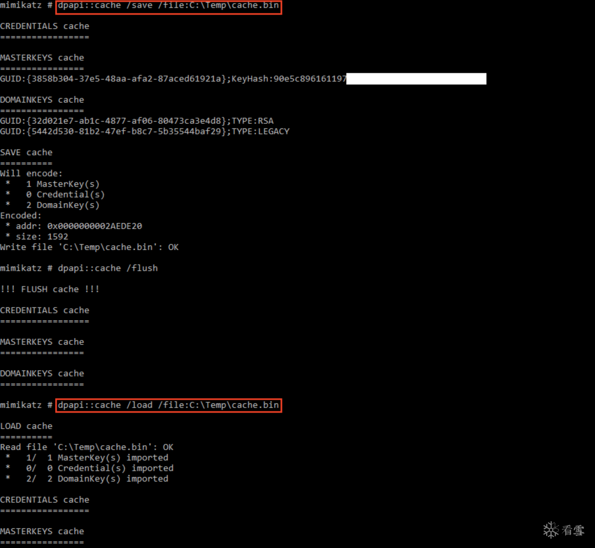Click the 'LOAD cache' heading
Image resolution: width=595 pixels, height=548 pixels.
coord(26,426)
